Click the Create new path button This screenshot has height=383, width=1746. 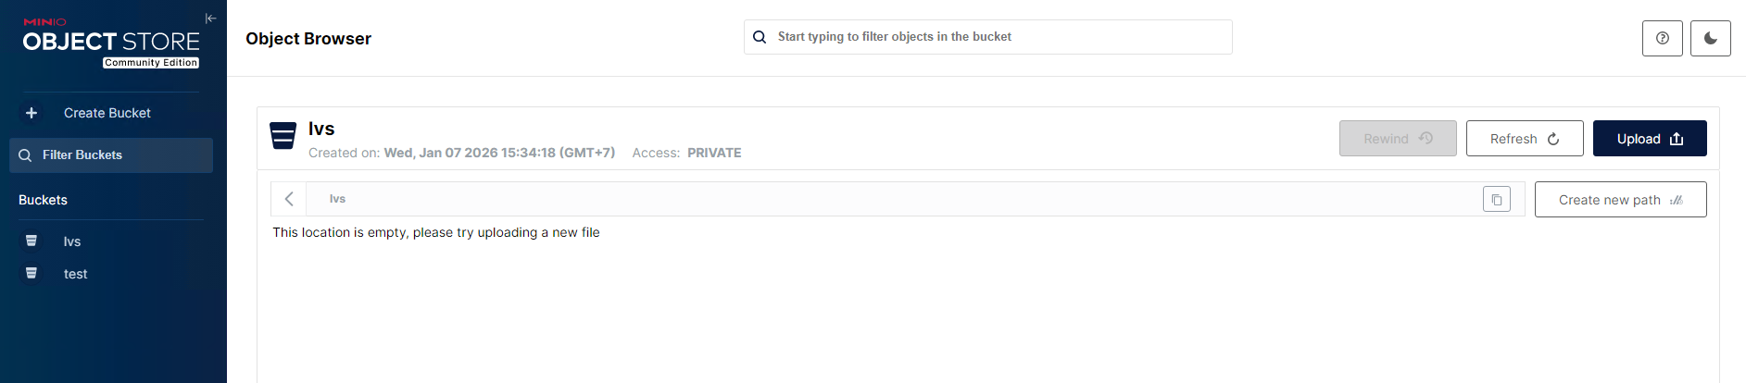tap(1619, 200)
